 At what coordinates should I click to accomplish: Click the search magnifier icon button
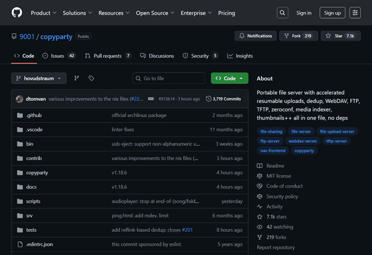click(x=282, y=13)
